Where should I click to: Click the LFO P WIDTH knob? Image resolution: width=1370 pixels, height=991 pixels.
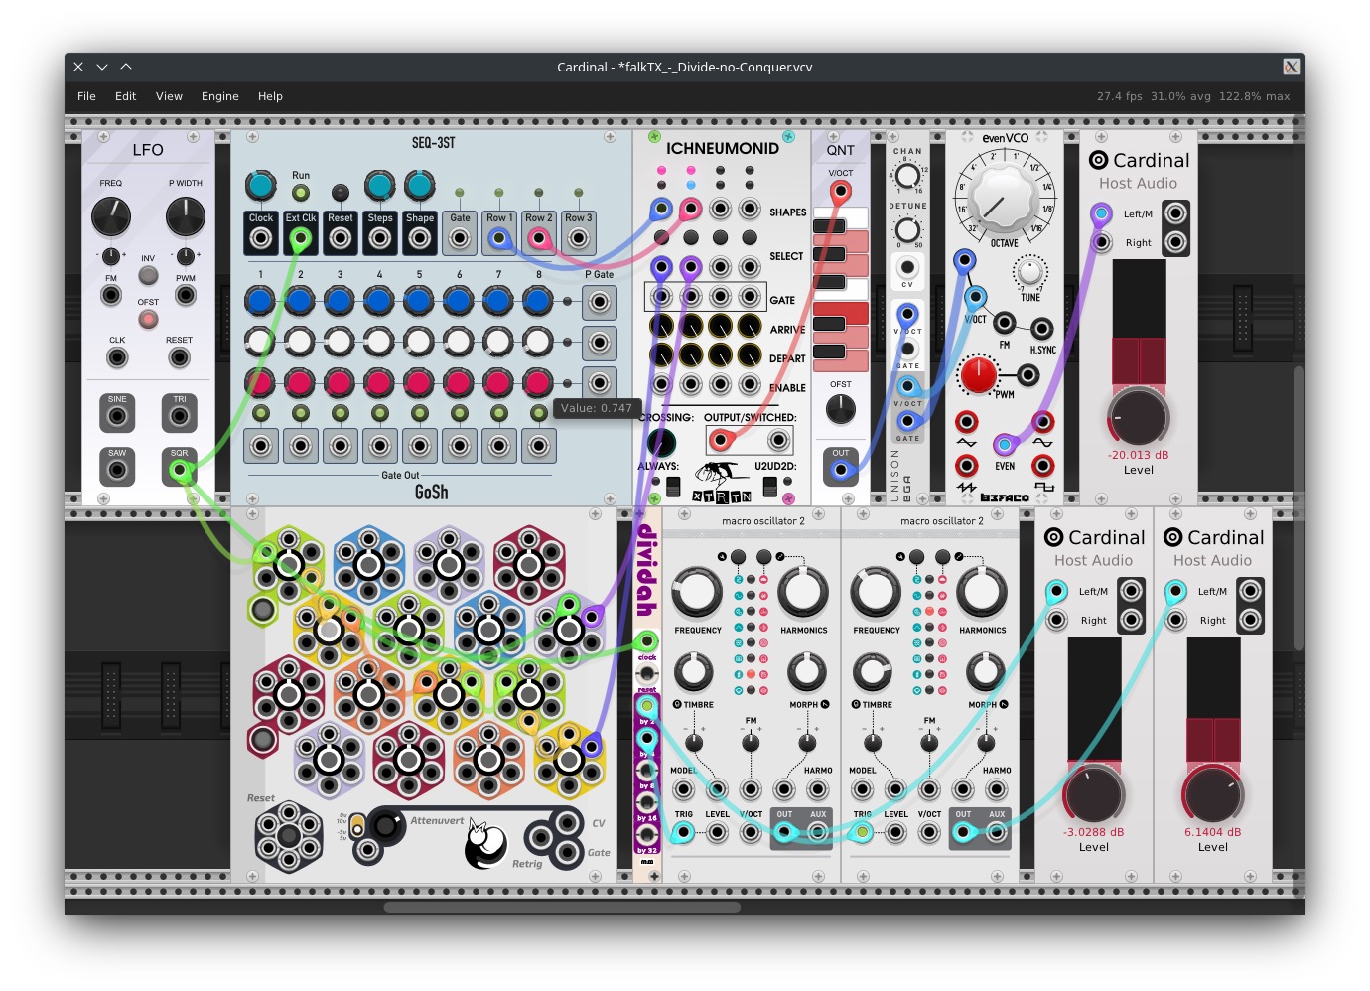coord(185,216)
